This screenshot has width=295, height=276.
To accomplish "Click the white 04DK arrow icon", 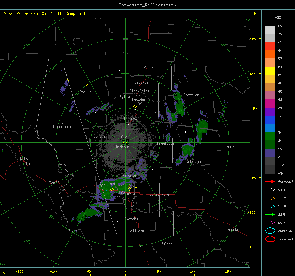I will pyautogui.click(x=270, y=190).
